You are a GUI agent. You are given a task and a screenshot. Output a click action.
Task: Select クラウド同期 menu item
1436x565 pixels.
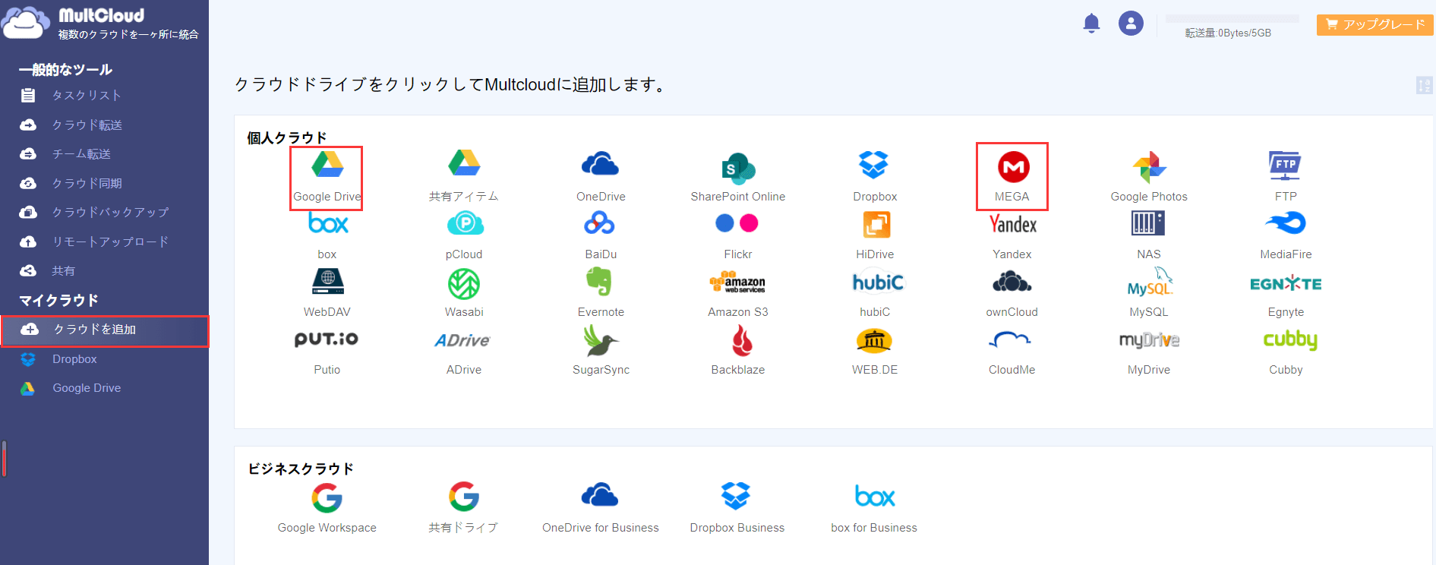coord(87,183)
